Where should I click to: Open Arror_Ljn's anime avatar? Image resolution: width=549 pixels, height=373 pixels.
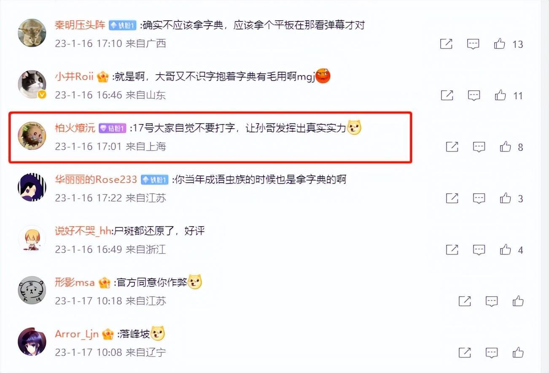tap(32, 342)
